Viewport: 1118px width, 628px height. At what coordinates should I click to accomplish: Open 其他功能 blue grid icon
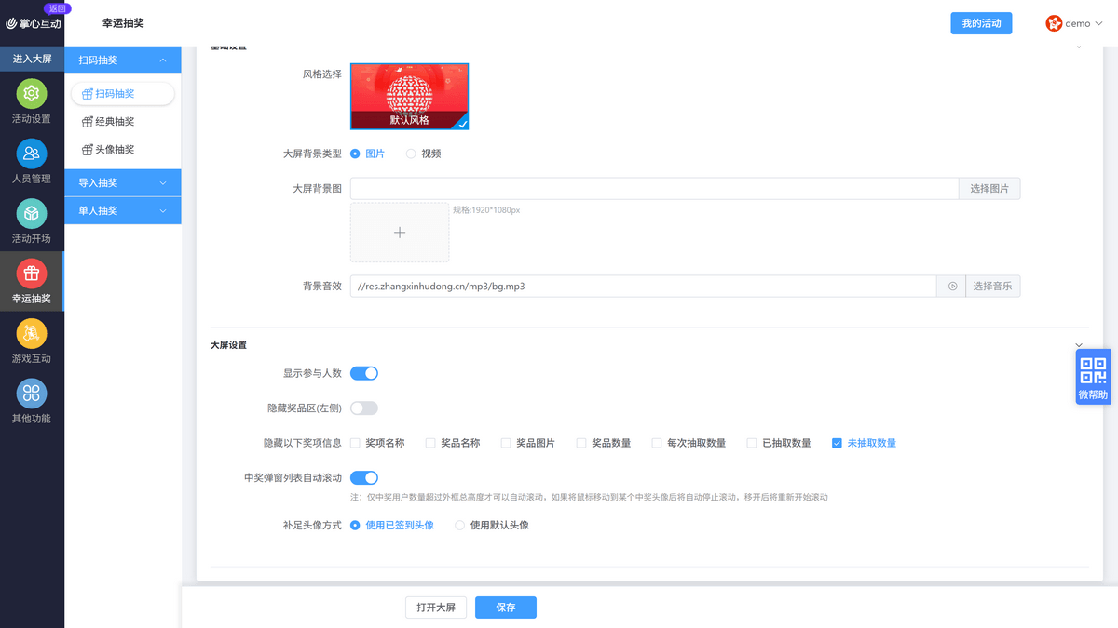pyautogui.click(x=32, y=394)
